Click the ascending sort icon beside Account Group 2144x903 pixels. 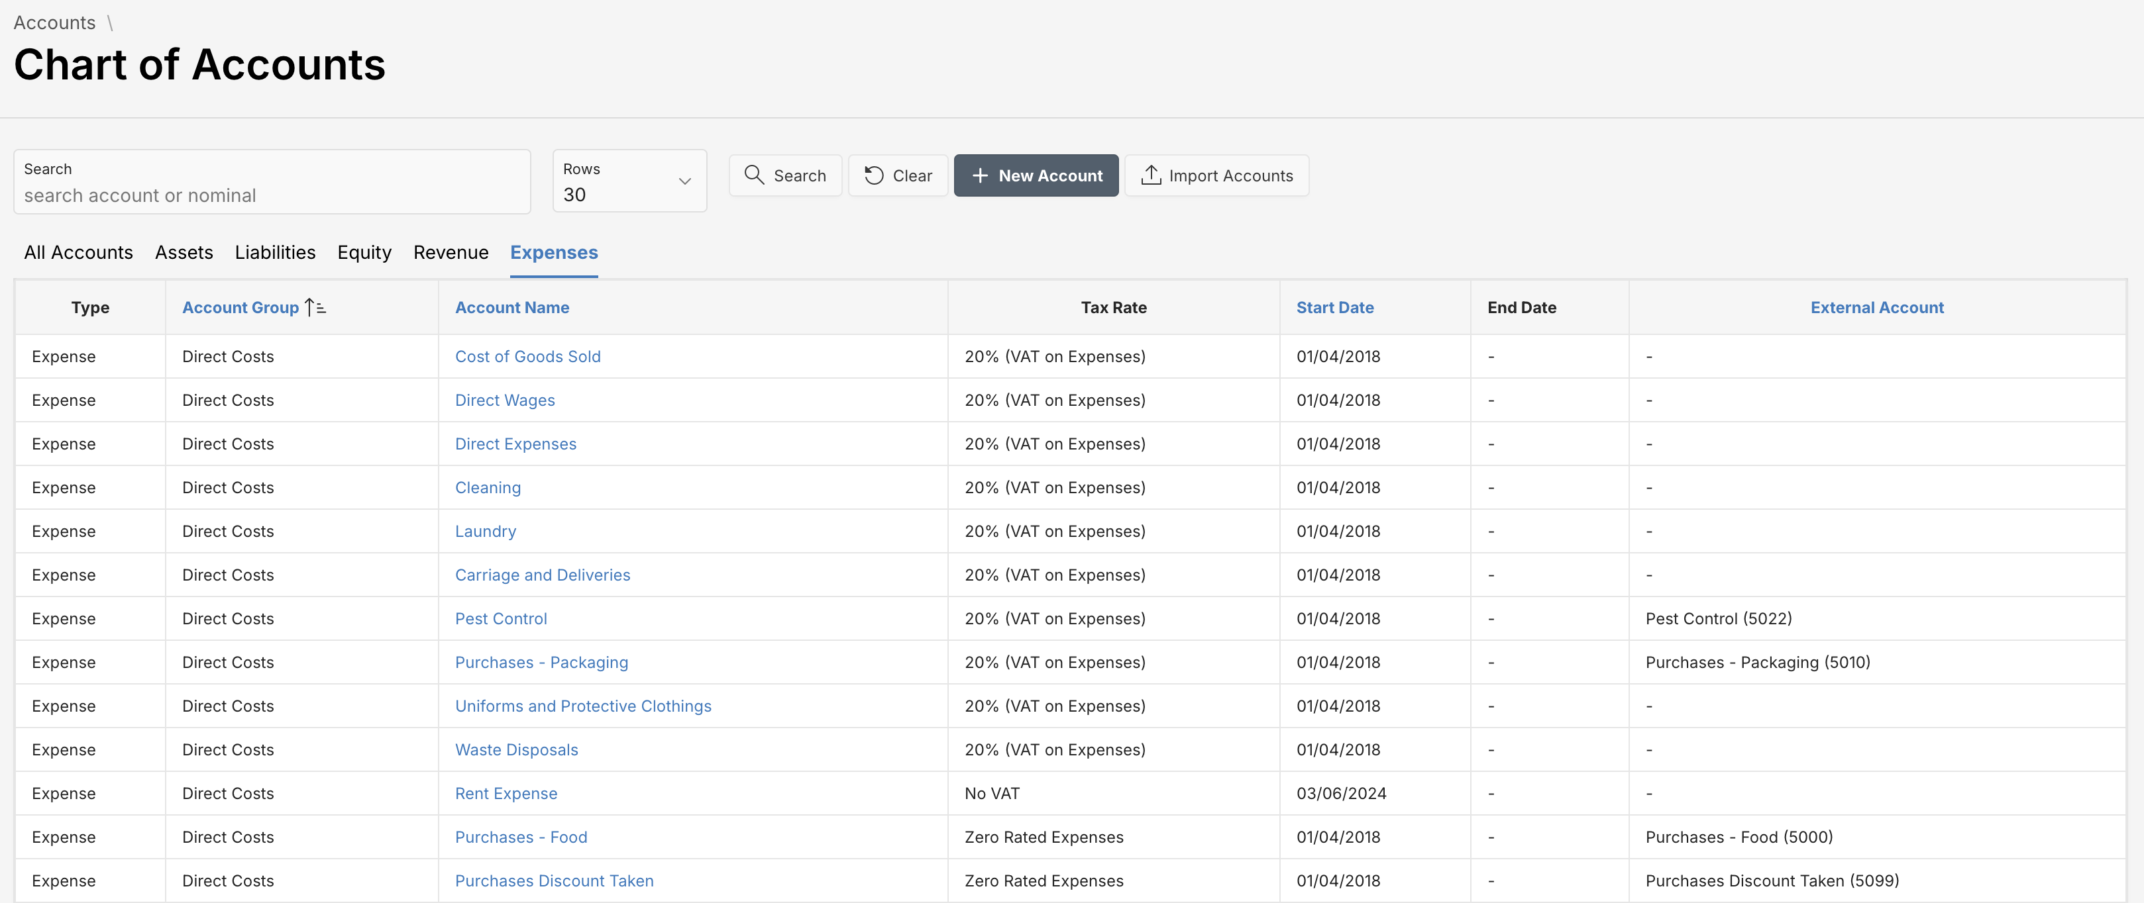pos(315,308)
